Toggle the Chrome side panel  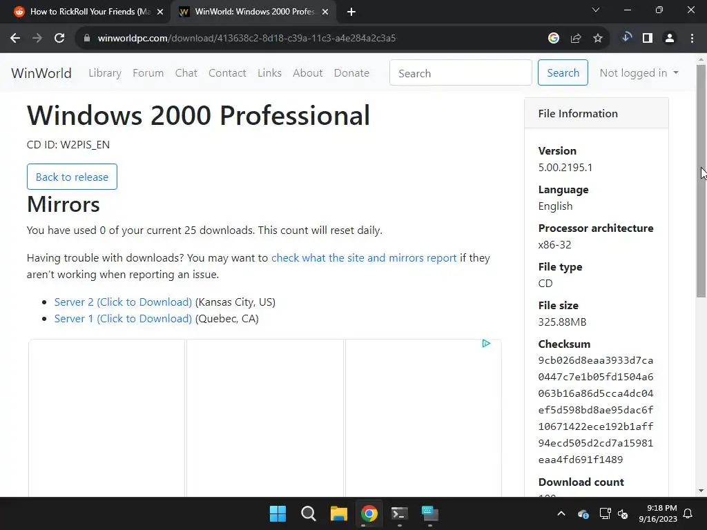coord(648,39)
